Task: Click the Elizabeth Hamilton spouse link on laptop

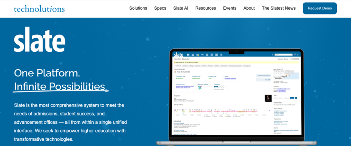Action: [230, 78]
